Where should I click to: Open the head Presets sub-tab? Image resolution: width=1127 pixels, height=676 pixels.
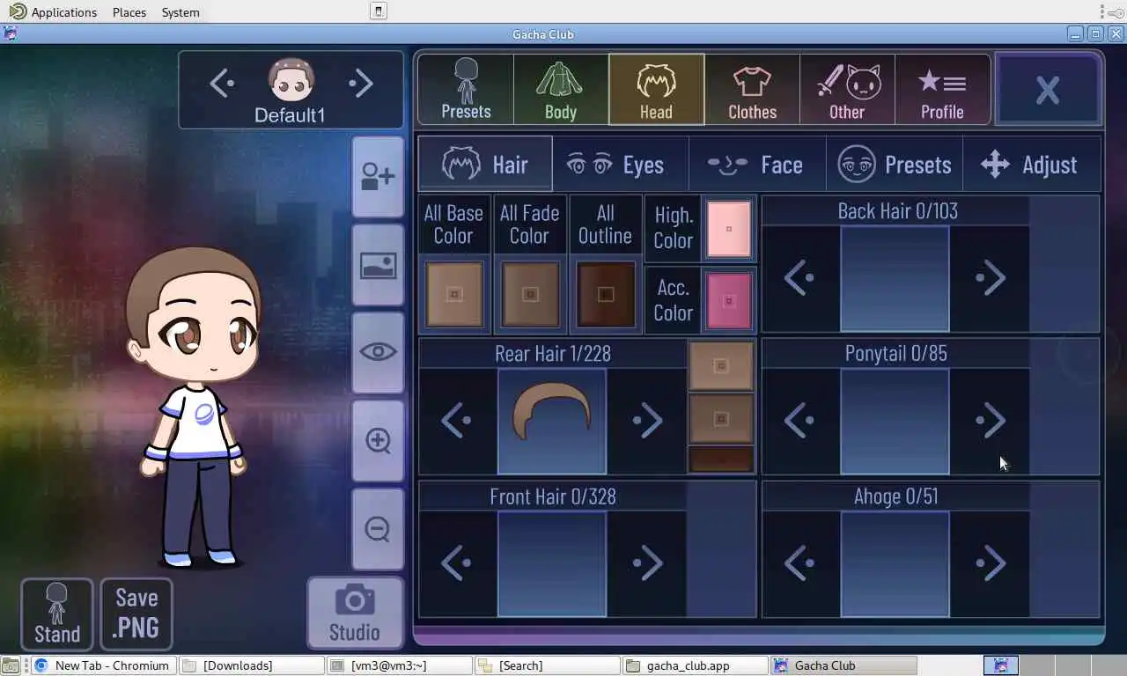coord(895,164)
